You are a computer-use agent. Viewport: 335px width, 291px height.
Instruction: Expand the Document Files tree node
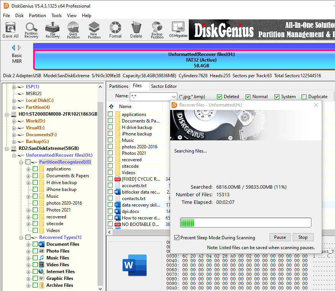pyautogui.click(x=29, y=244)
